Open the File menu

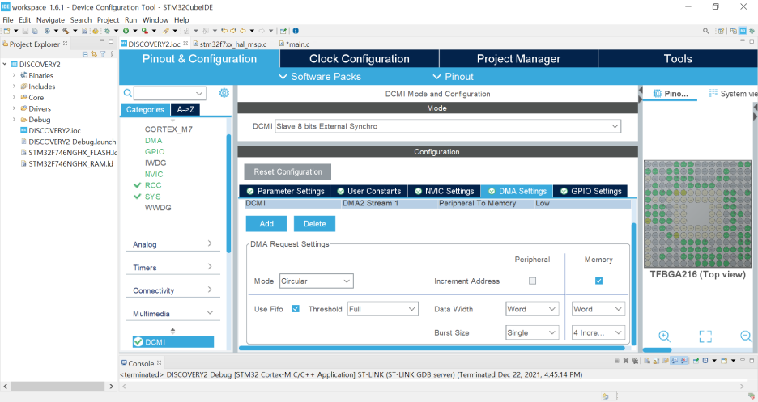(8, 19)
